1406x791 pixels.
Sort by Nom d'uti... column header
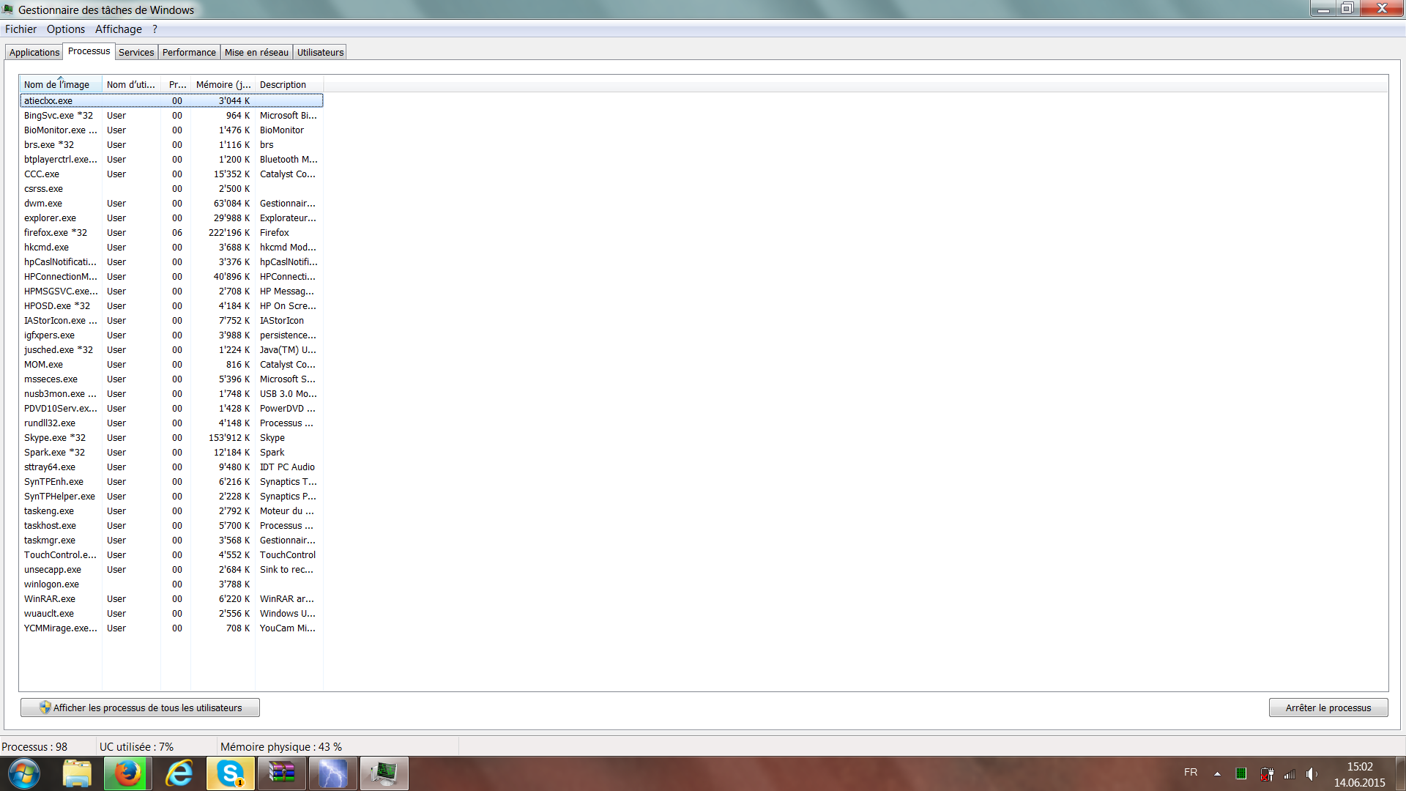click(131, 84)
